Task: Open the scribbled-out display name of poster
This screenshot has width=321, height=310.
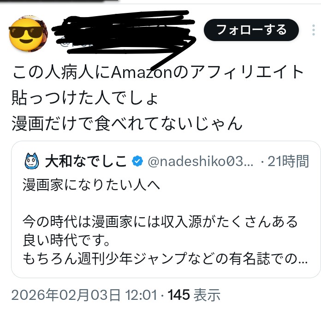Action: click(x=123, y=25)
